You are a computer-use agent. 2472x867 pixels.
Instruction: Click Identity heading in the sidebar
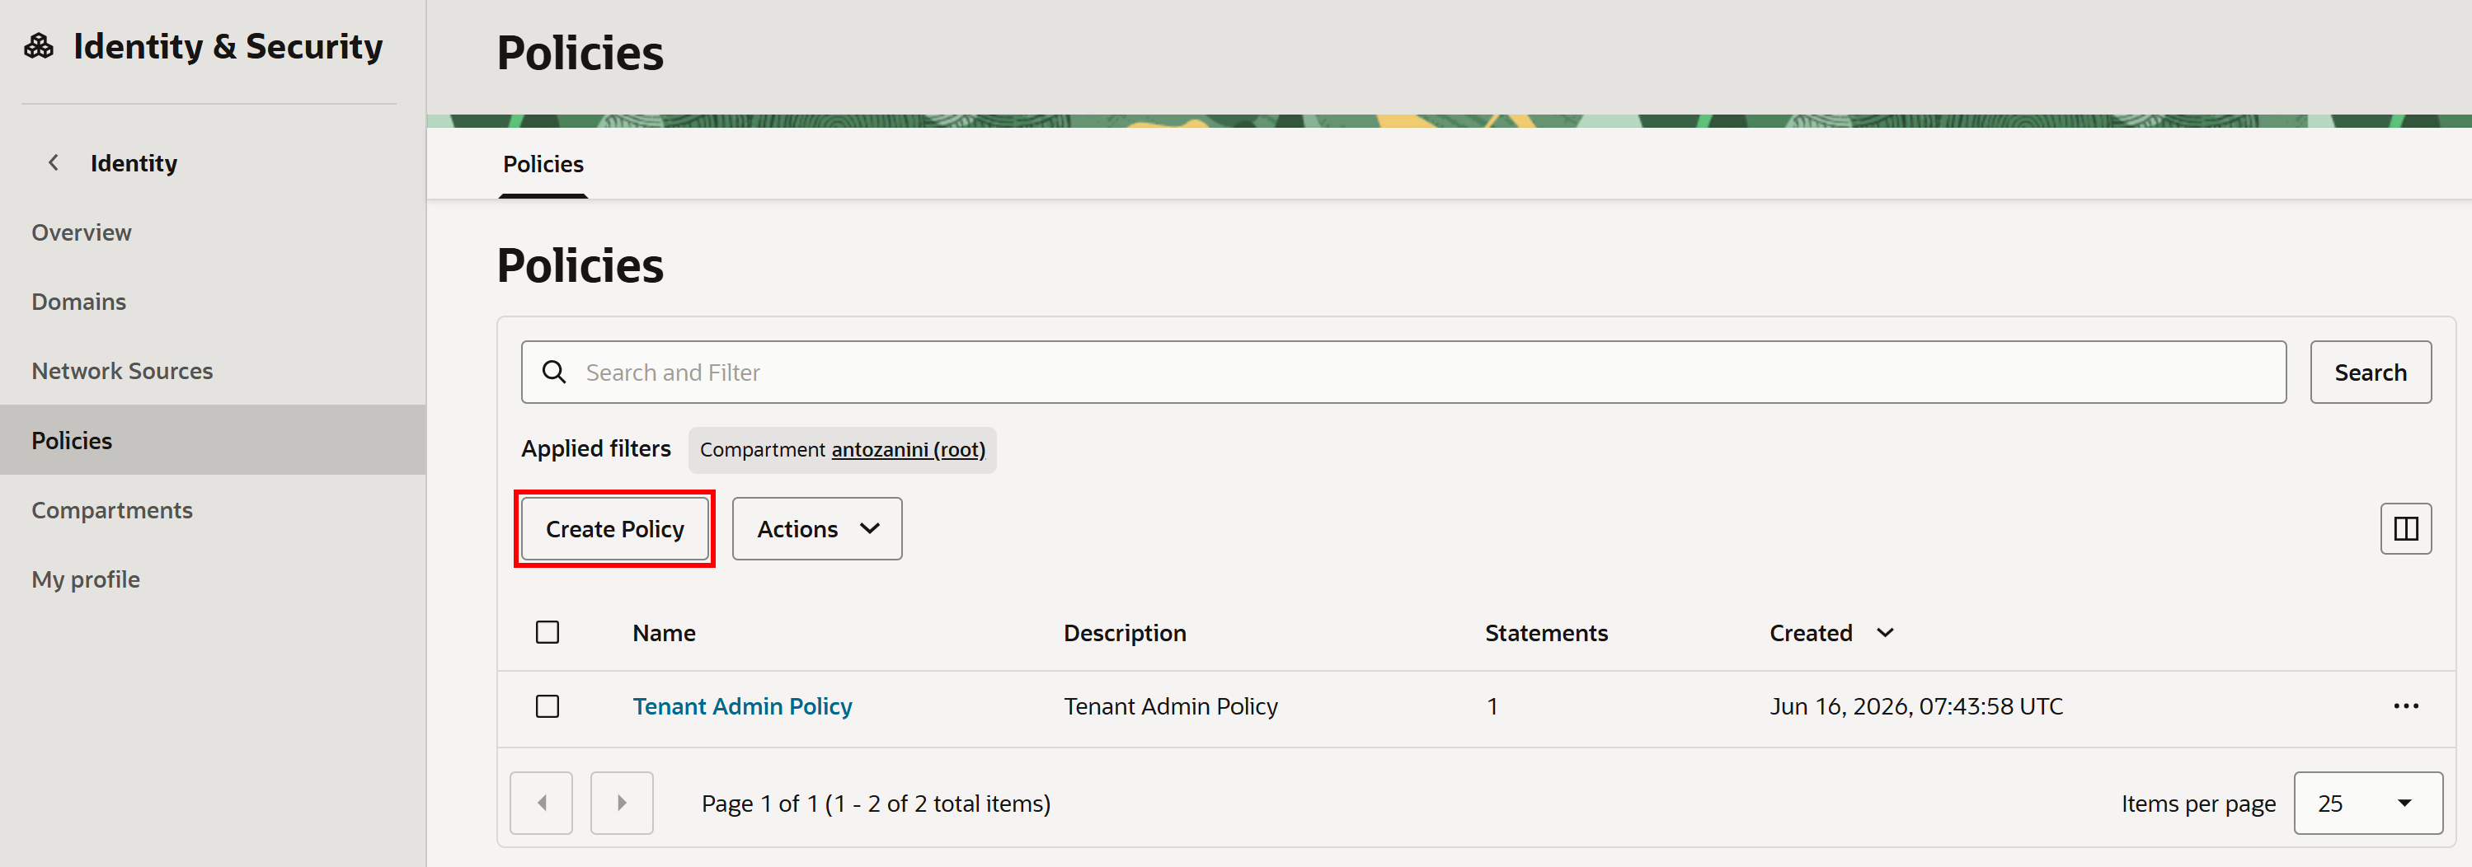134,163
